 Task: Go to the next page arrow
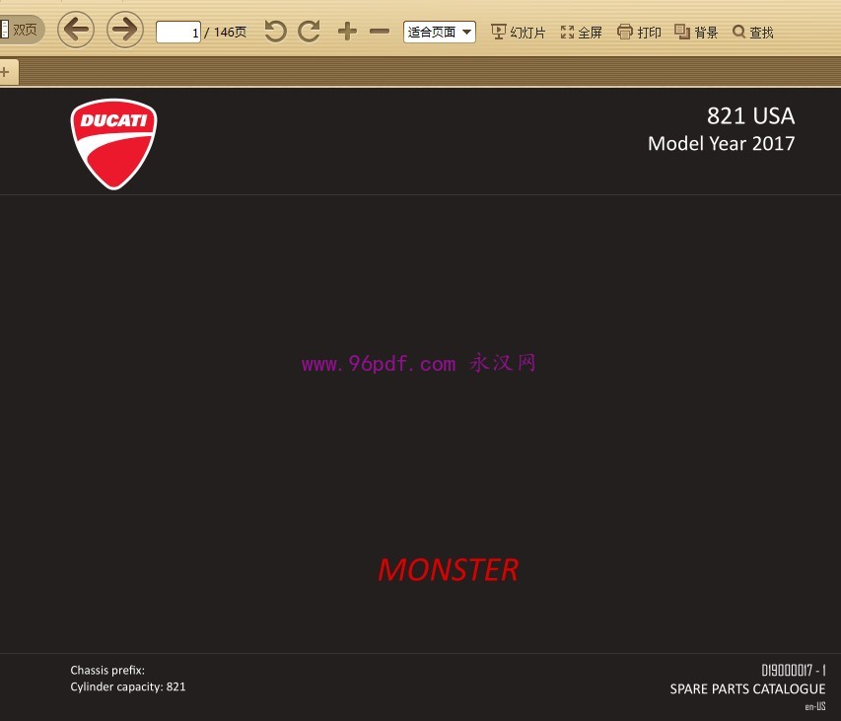125,30
